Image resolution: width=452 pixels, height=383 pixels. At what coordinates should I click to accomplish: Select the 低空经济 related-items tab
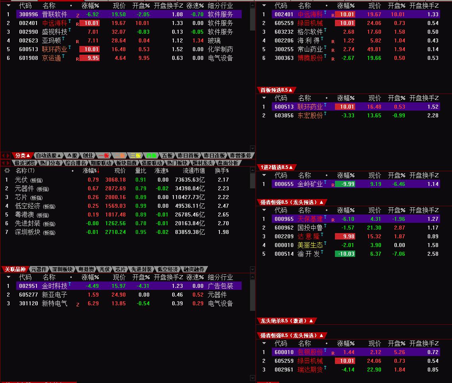tap(168, 269)
